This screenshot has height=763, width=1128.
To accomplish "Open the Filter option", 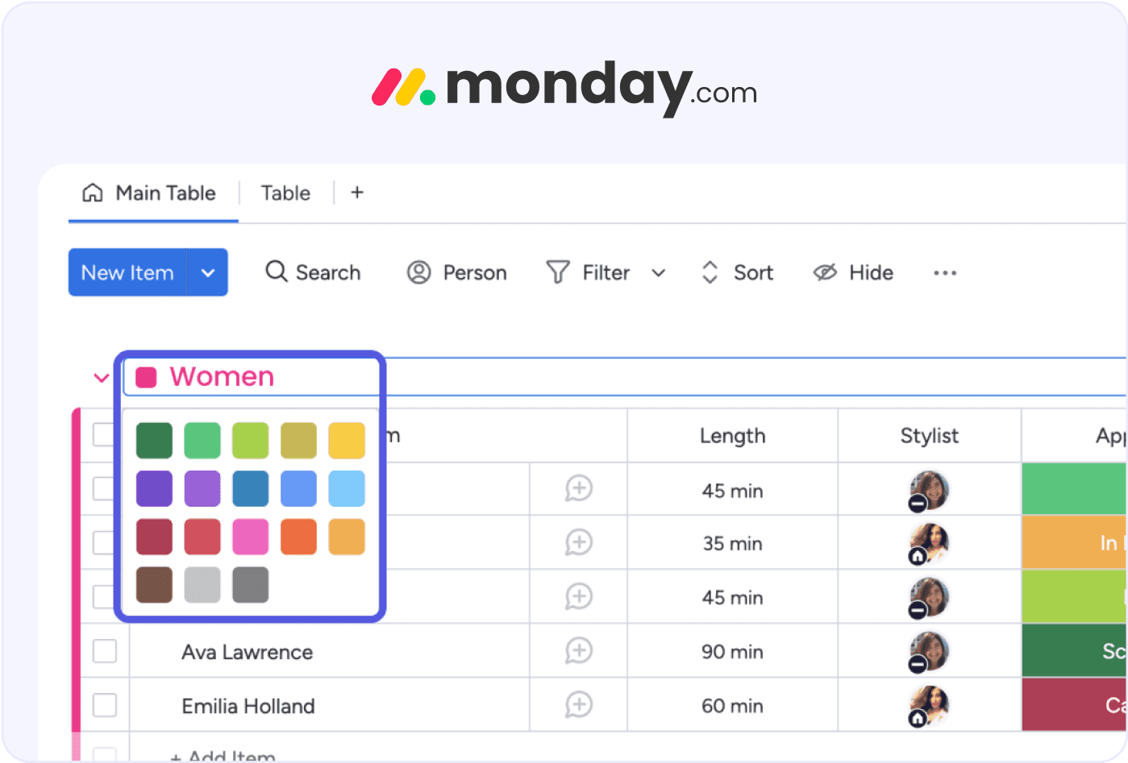I will pos(589,272).
